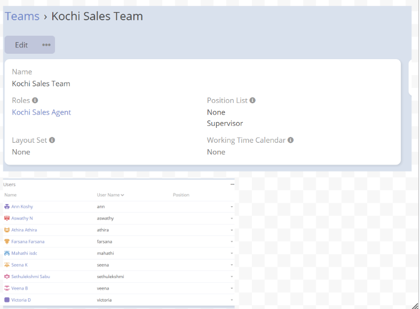Click the info icon beside Roles

pos(35,100)
